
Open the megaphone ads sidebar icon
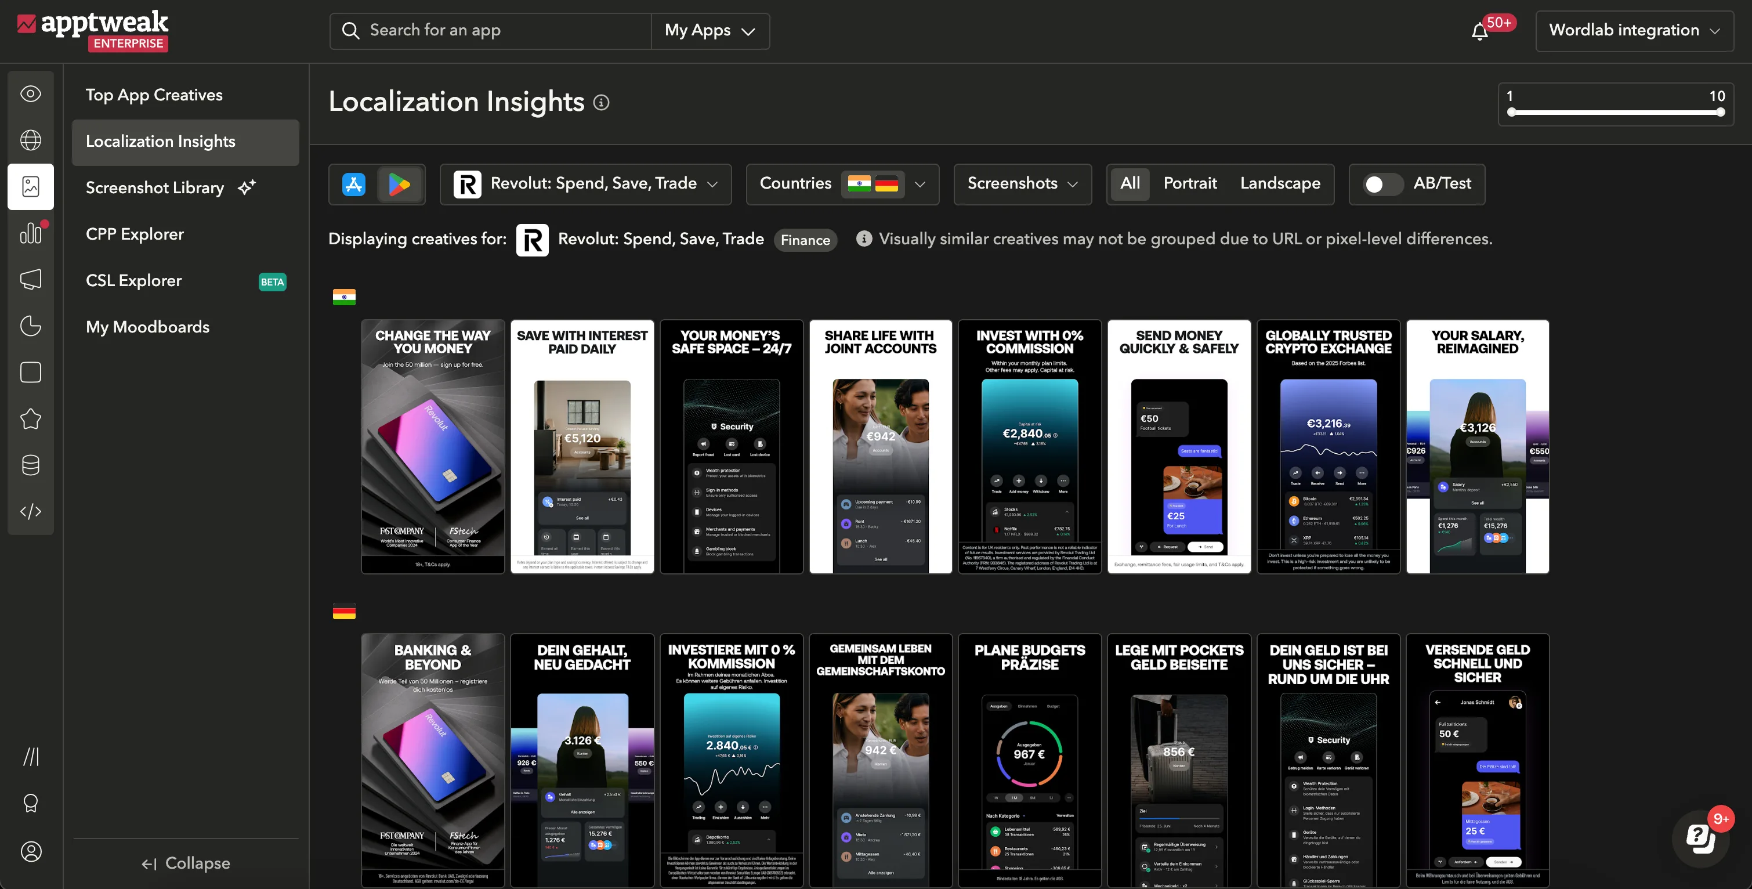pyautogui.click(x=31, y=280)
